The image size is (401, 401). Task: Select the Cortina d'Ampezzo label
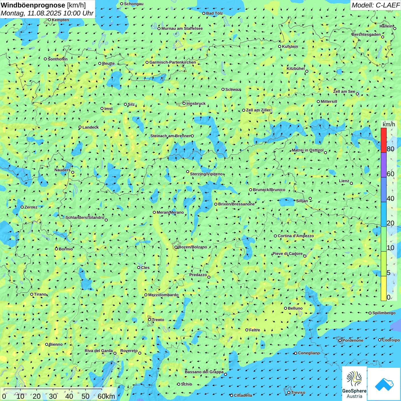tap(296, 236)
